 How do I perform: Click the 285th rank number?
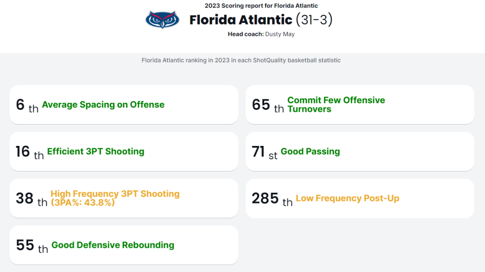coord(265,198)
